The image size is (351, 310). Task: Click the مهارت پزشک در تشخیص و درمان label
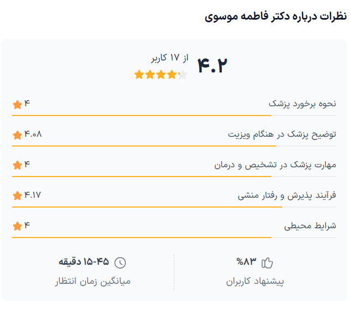point(275,165)
